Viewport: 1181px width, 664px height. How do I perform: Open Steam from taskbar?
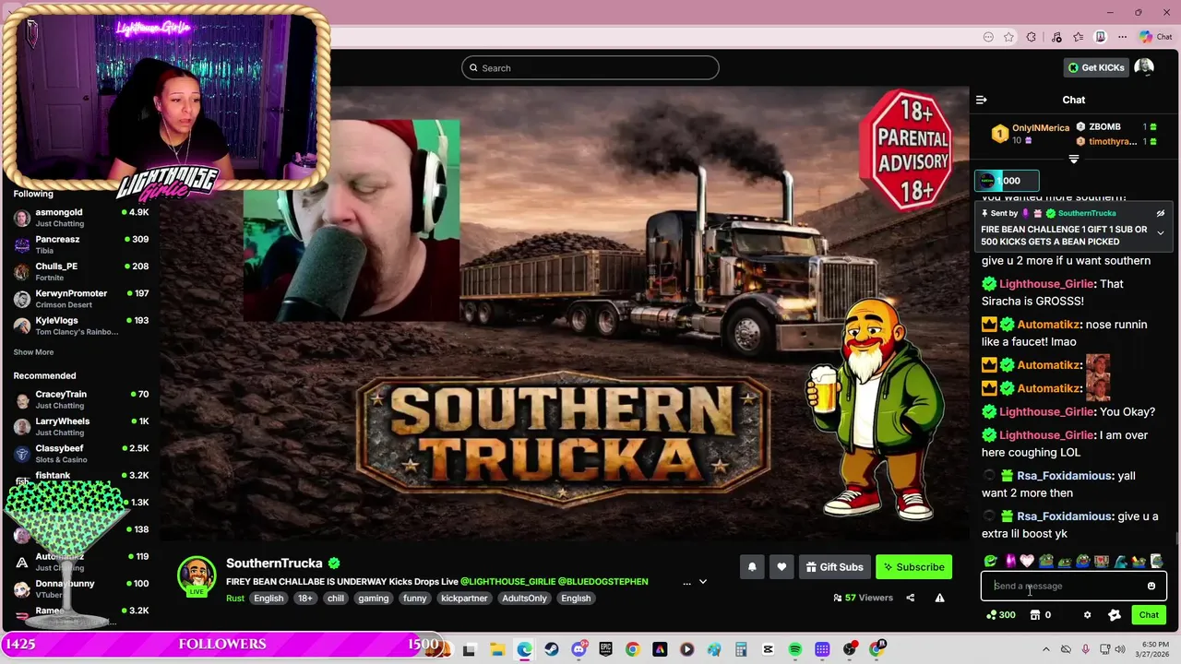click(552, 649)
